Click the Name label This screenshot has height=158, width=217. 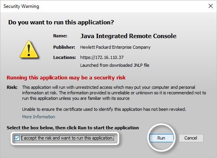60,36
